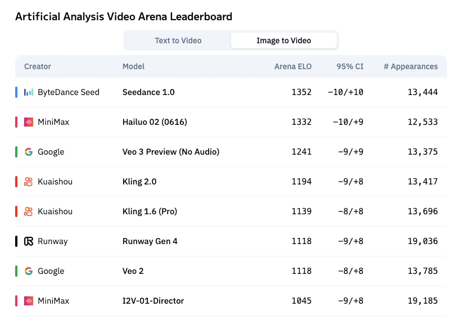Click the Google logo beside Veo 2
The image size is (456, 320).
coord(29,271)
